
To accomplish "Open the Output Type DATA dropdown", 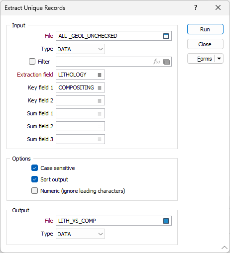I will tap(80, 234).
